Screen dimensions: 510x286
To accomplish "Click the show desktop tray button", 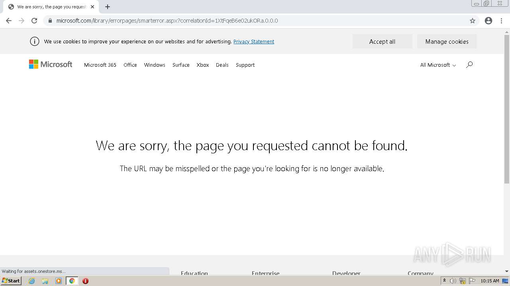I will tap(505, 281).
